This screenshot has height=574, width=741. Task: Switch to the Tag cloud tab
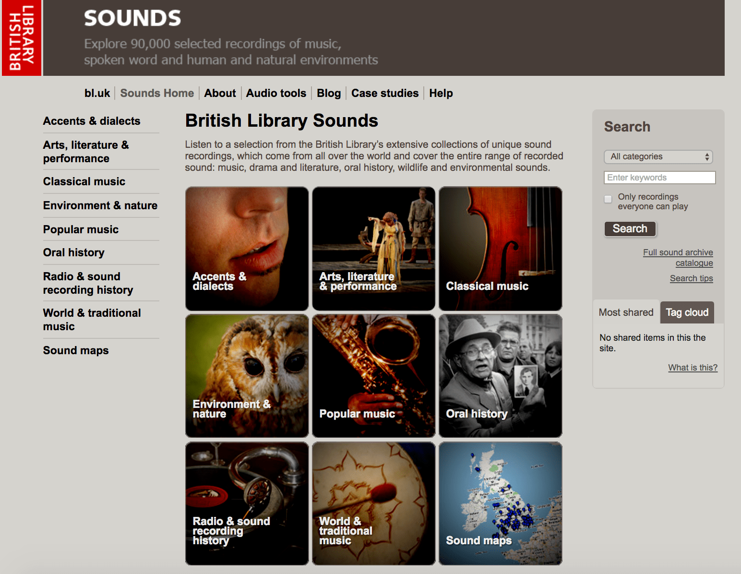pyautogui.click(x=687, y=312)
